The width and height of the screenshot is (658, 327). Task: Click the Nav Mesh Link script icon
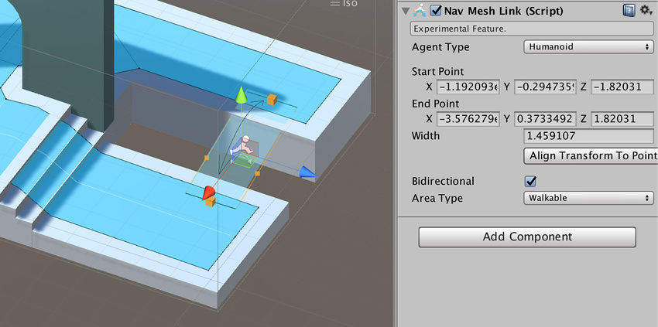[420, 11]
